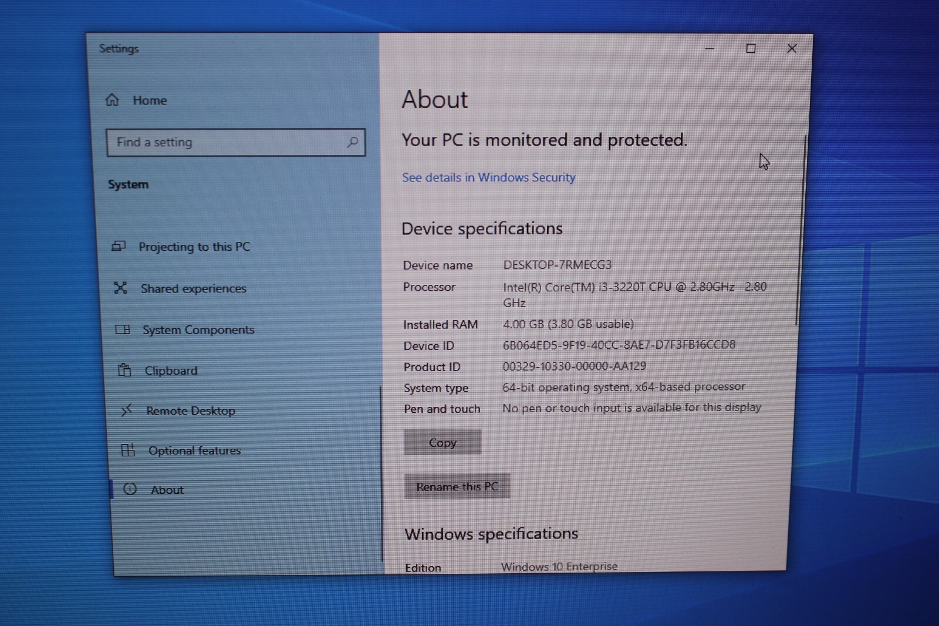Click the Home house icon
939x626 pixels.
point(112,100)
